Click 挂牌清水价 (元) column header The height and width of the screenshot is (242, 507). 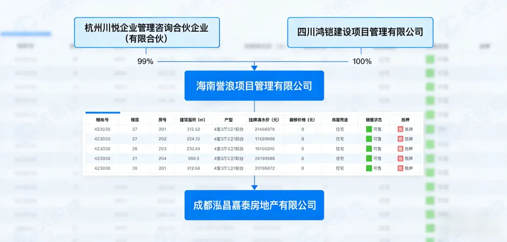tap(265, 120)
